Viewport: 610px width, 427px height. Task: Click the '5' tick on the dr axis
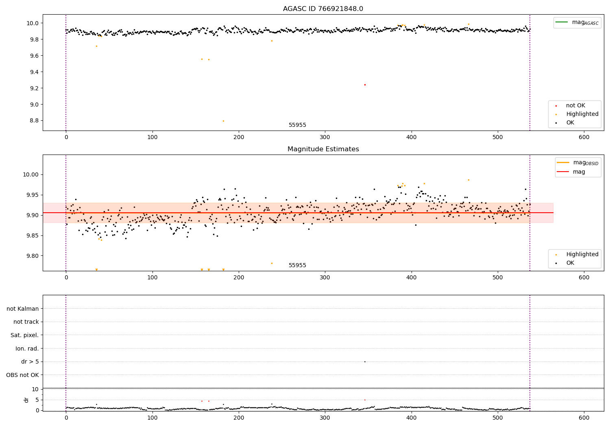(37, 400)
